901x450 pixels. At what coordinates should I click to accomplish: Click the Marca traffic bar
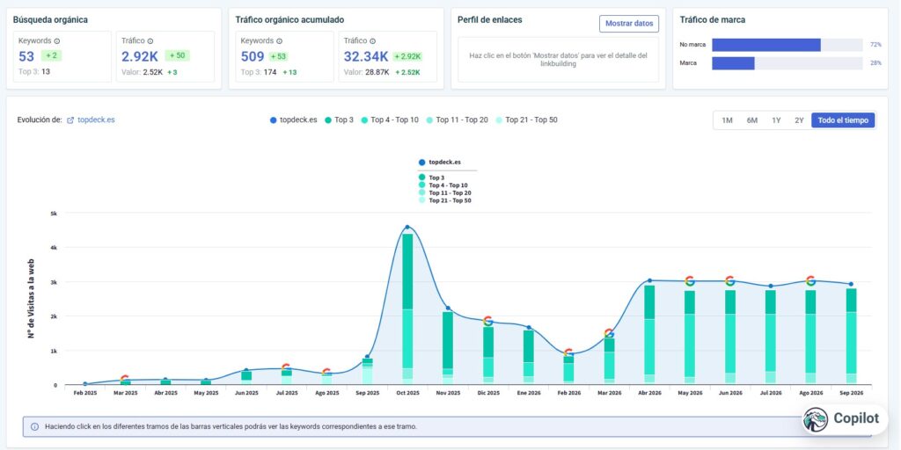pos(733,63)
